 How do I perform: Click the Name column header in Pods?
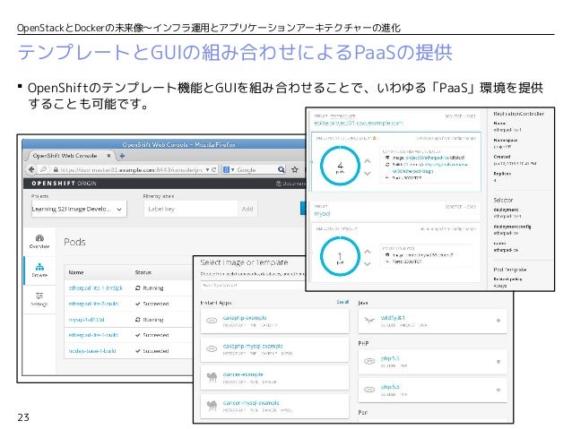tap(76, 272)
